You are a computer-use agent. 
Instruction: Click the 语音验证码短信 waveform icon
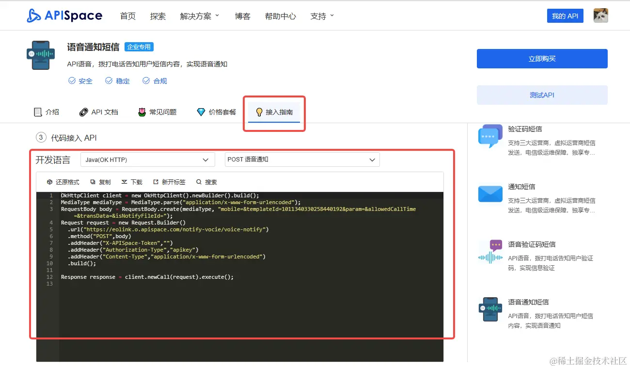490,252
